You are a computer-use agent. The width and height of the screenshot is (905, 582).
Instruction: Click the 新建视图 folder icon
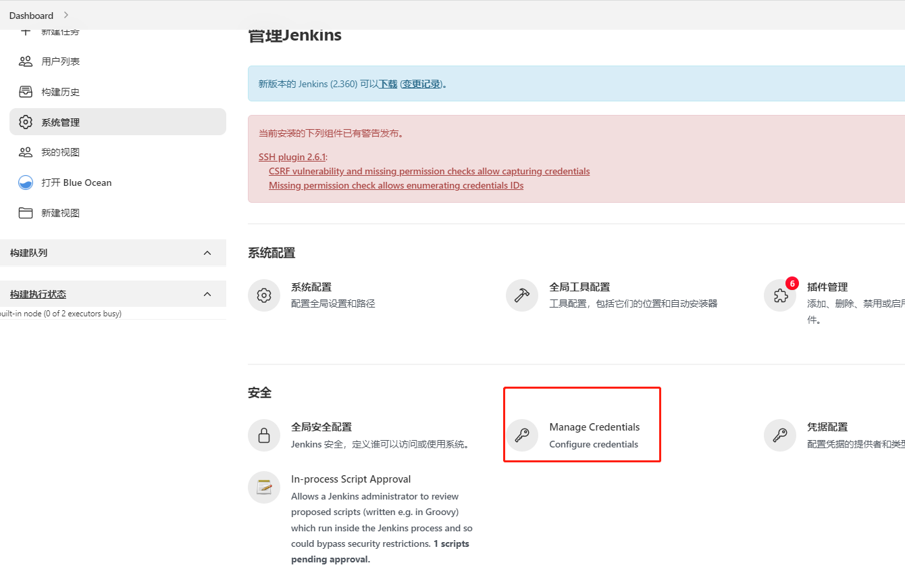point(26,213)
